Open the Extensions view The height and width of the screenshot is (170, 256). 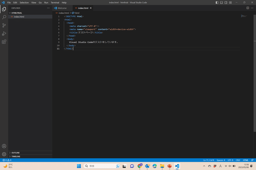click(x=4, y=42)
